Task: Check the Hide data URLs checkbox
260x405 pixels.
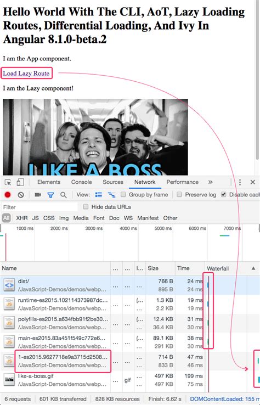Action: (x=86, y=207)
